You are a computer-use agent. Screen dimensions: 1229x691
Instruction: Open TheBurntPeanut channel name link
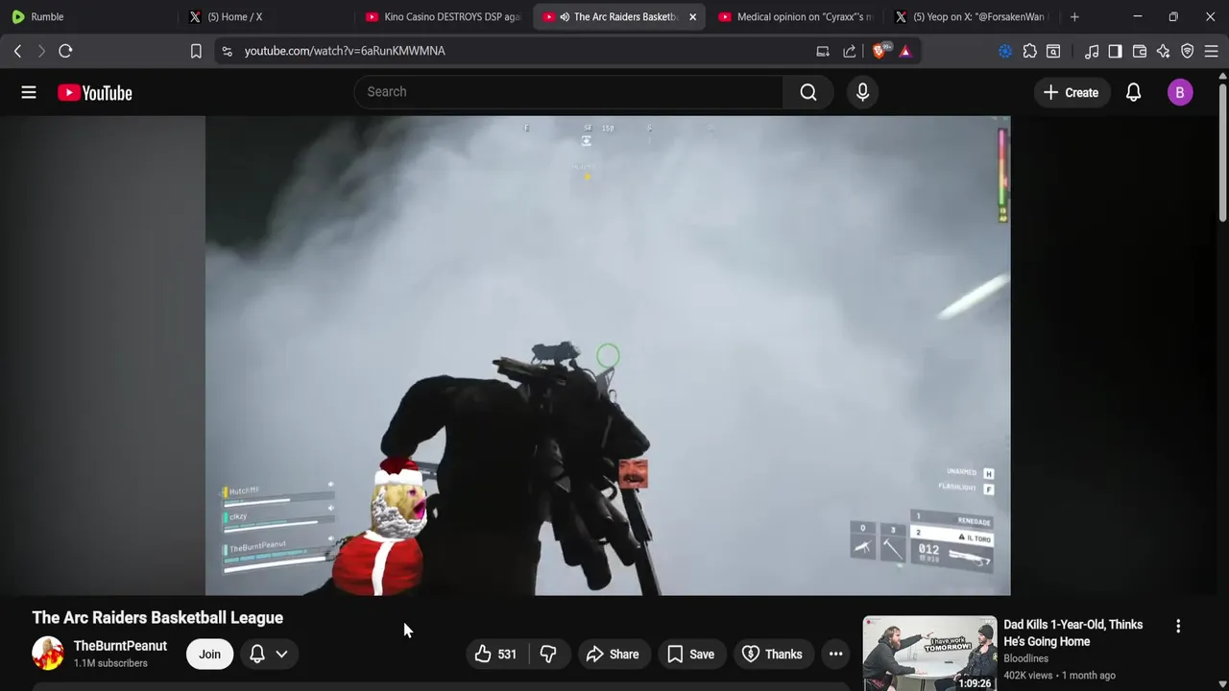coord(120,646)
